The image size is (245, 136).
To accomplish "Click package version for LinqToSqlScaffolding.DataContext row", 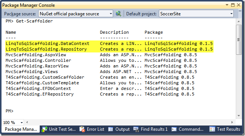I will click(179, 43).
